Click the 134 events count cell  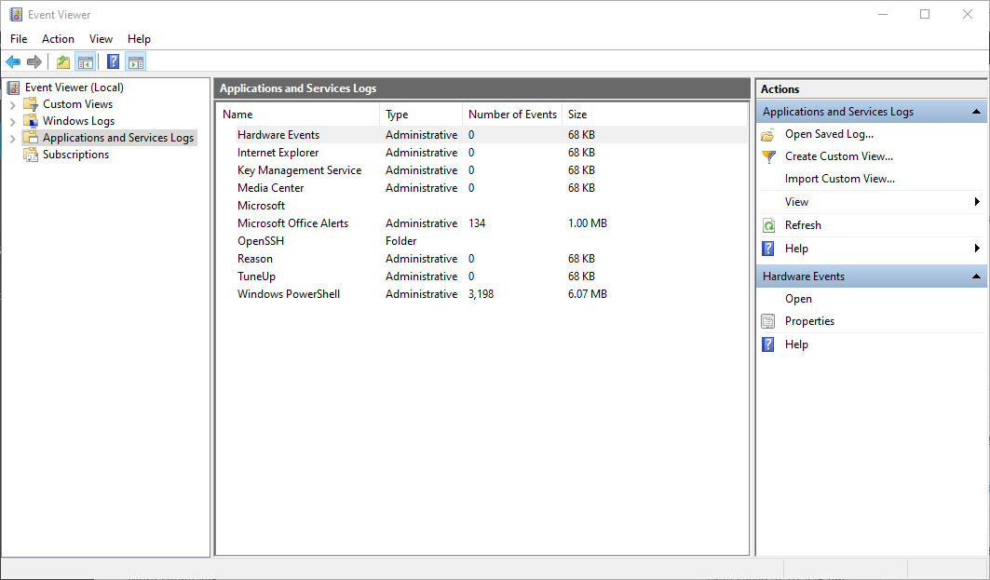[477, 223]
